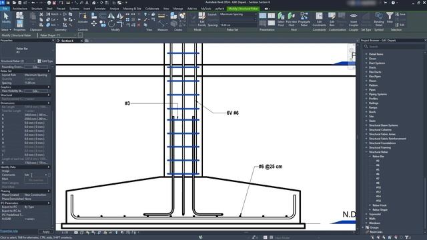Open Edit Constraints tool
Screen dimensions: 427x240
[x=319, y=19]
